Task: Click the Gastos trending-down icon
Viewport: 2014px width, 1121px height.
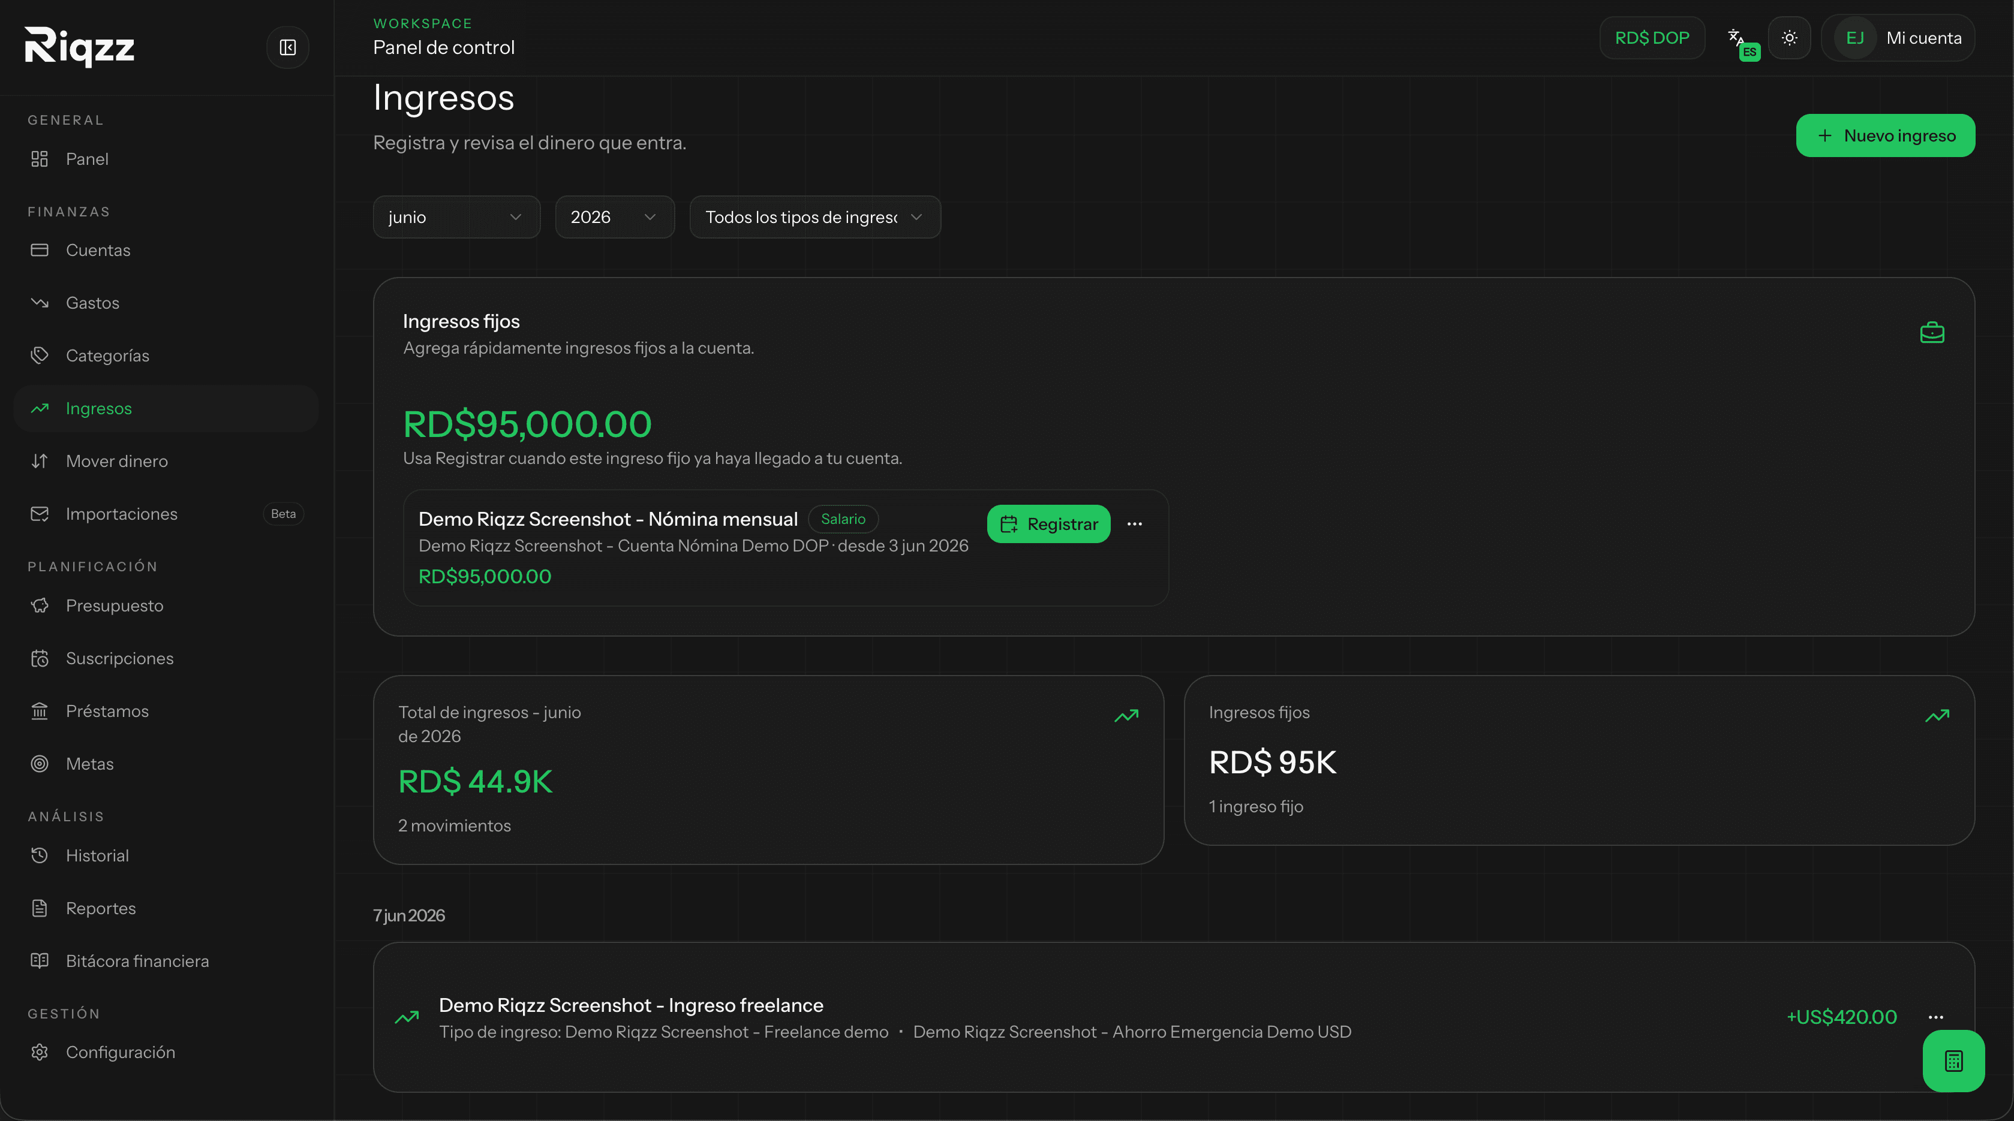Action: [40, 303]
